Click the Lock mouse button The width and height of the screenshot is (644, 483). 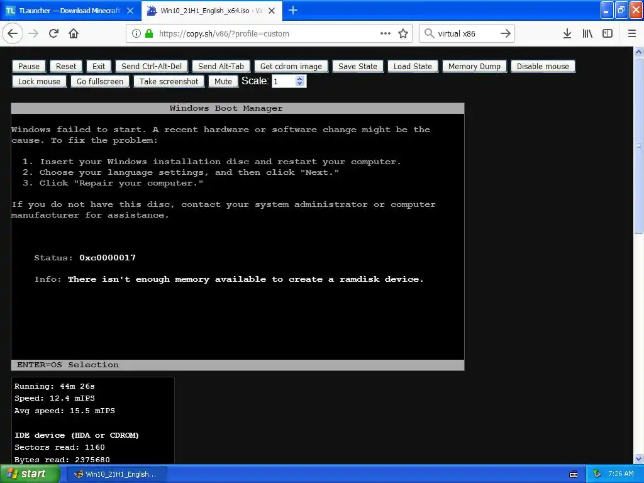39,81
